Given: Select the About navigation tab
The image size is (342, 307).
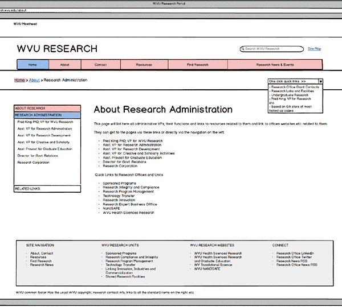Looking at the screenshot, I should 65,65.
